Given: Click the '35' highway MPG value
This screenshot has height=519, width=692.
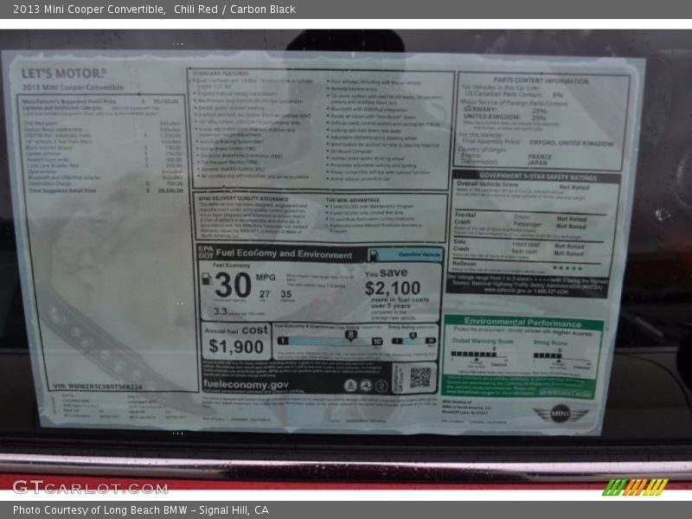Looking at the screenshot, I should point(286,294).
